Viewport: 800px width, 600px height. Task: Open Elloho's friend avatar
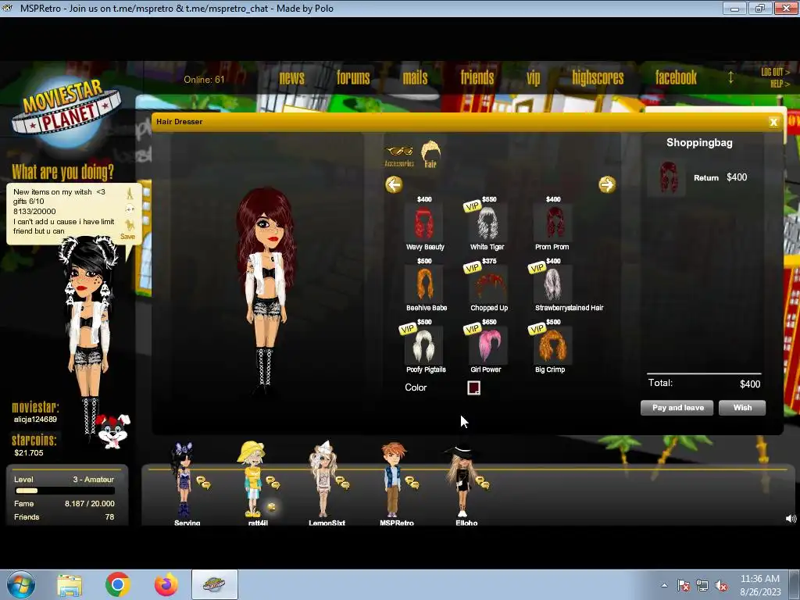coord(461,480)
